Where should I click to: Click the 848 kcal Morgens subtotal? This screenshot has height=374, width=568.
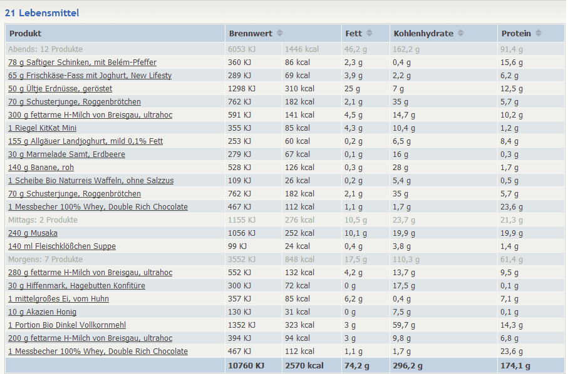point(299,260)
